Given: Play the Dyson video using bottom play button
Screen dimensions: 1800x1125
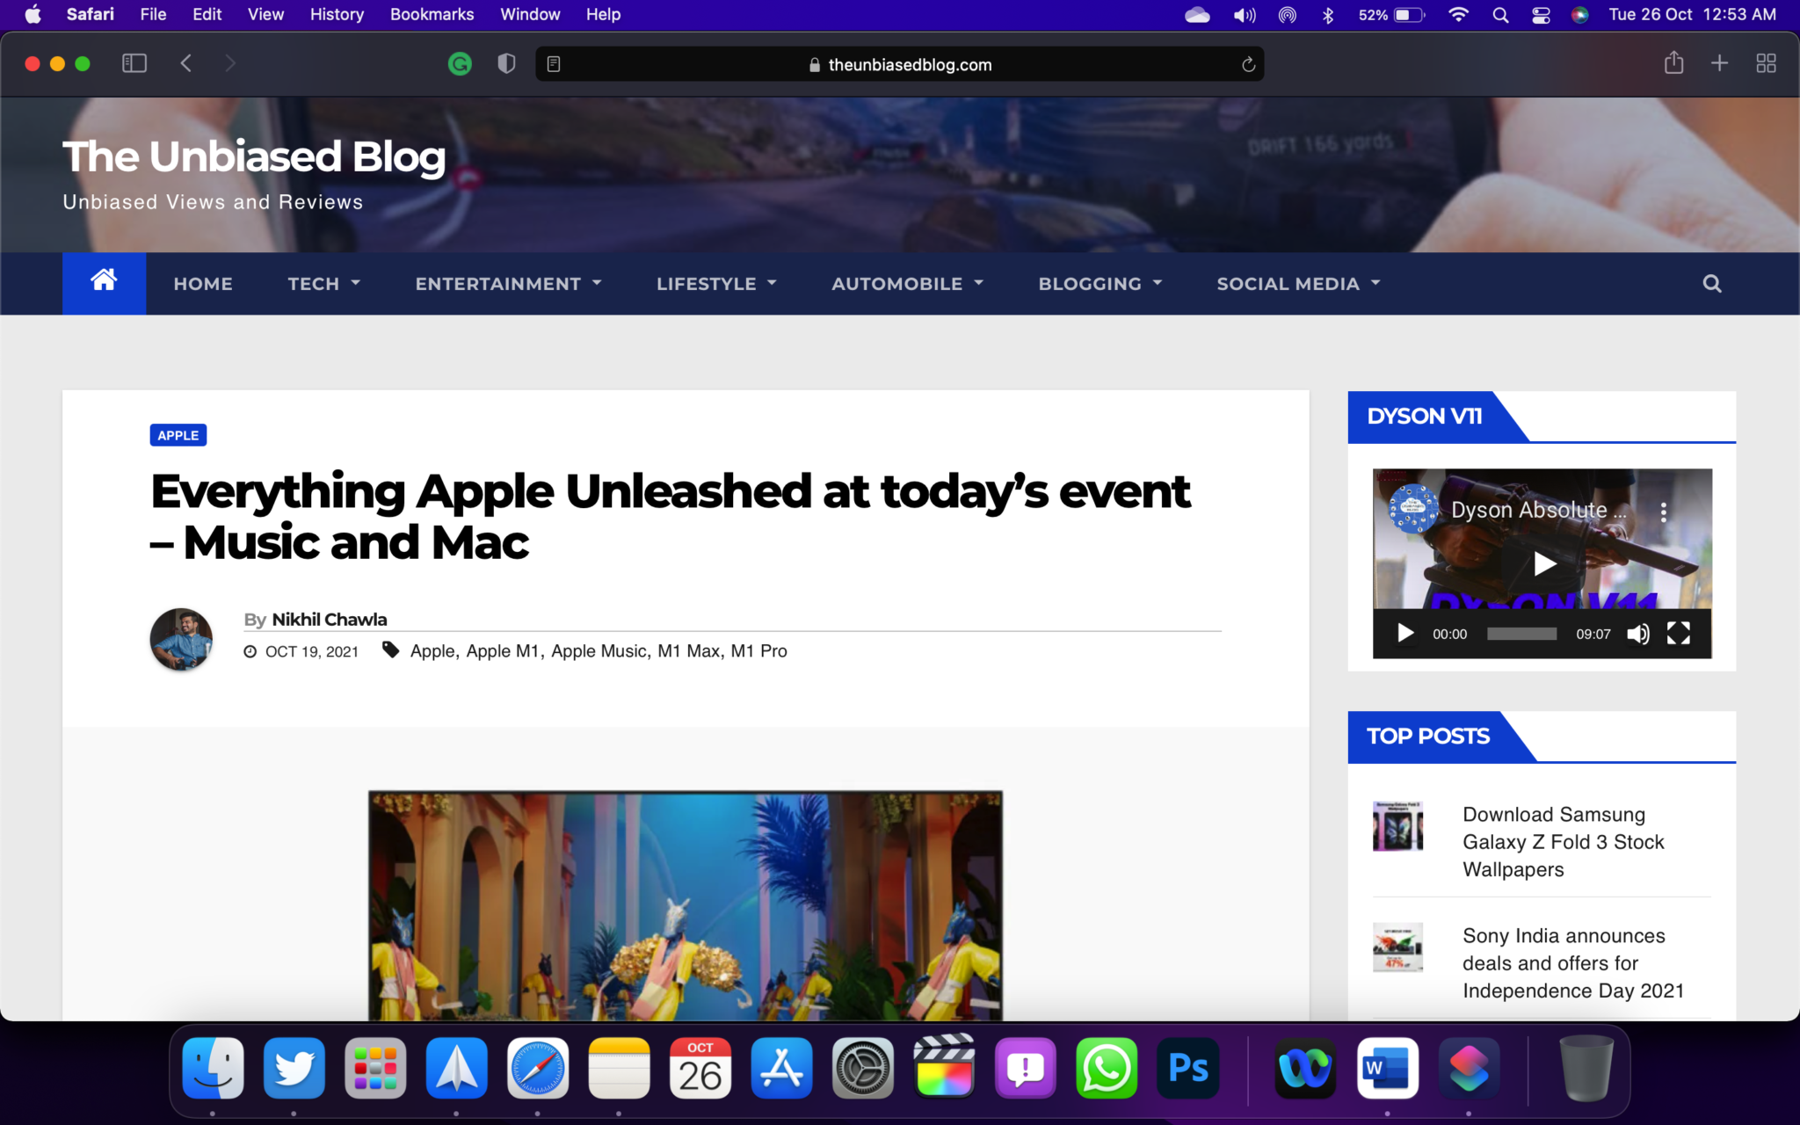Looking at the screenshot, I should [x=1405, y=634].
